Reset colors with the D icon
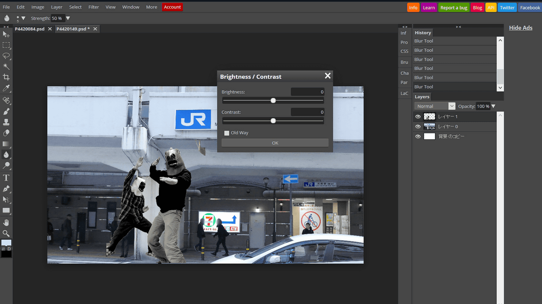The width and height of the screenshot is (542, 304). click(x=9, y=249)
